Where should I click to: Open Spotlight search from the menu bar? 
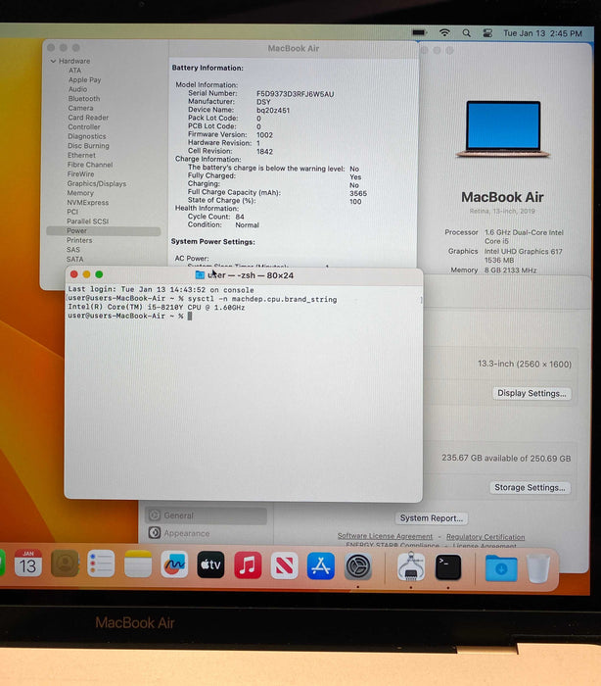coord(466,32)
